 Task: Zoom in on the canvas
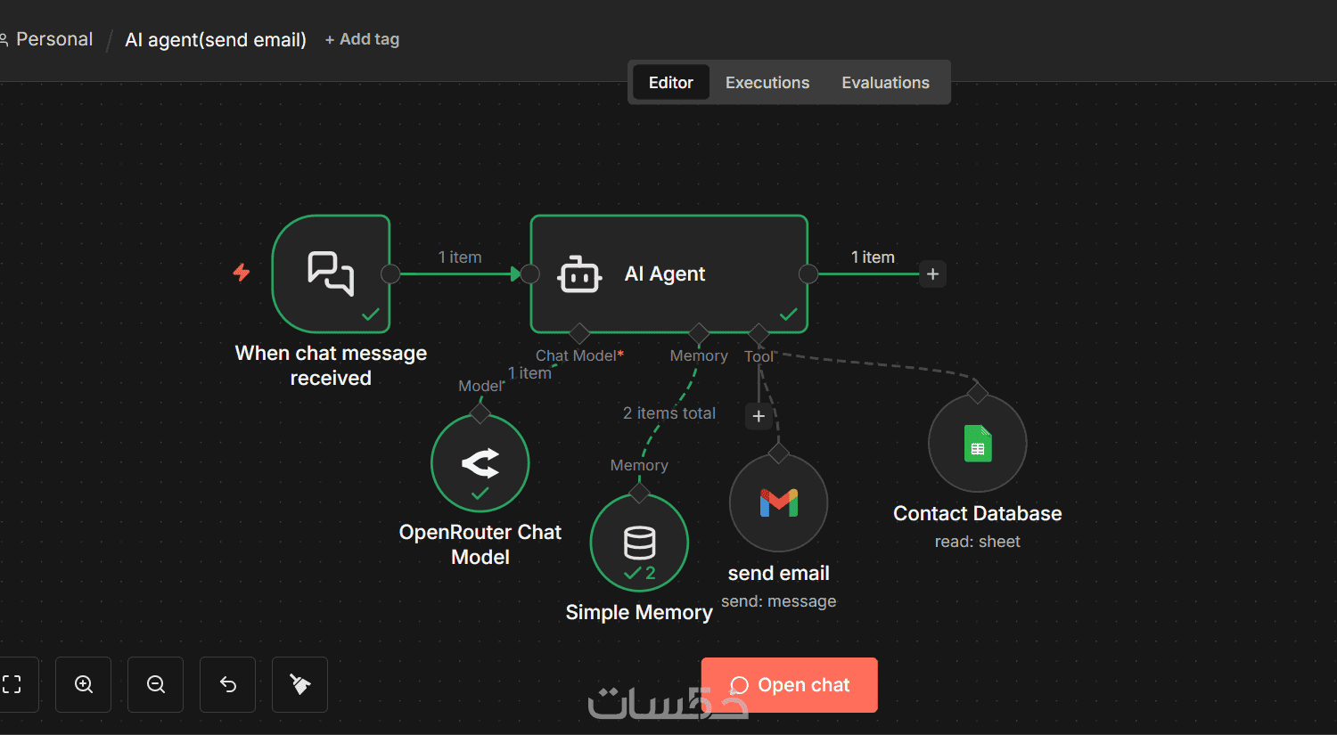pos(84,684)
